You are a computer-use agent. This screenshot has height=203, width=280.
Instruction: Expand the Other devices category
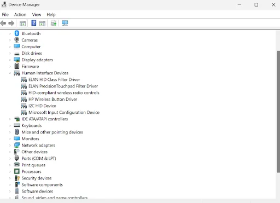tap(10, 152)
